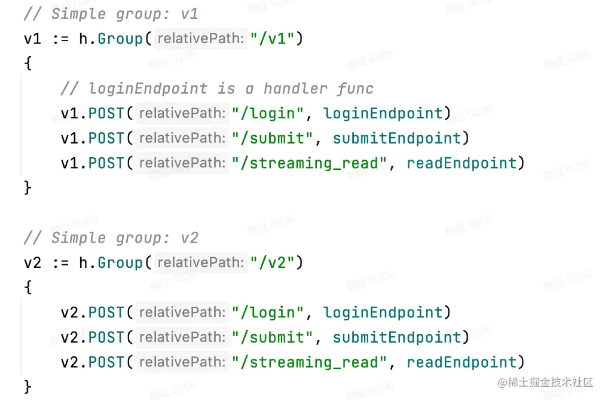The height and width of the screenshot is (400, 605).
Task: Click the opening brace of v2 block
Action: (27, 287)
